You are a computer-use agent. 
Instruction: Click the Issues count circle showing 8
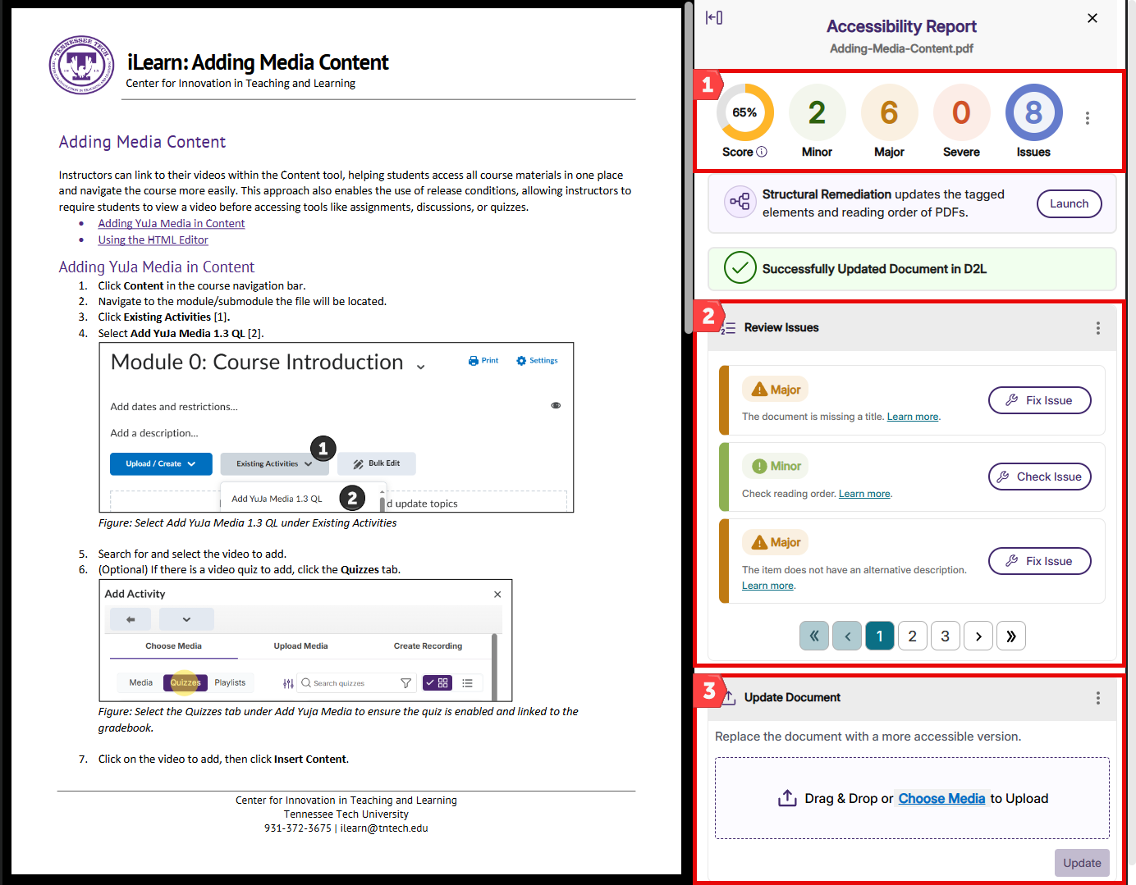[1033, 112]
